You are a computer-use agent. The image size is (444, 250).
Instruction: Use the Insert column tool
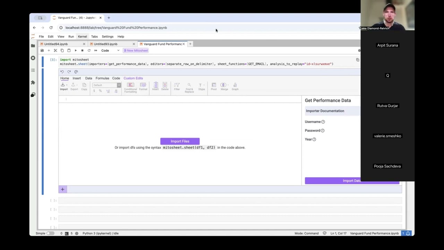[x=155, y=87]
